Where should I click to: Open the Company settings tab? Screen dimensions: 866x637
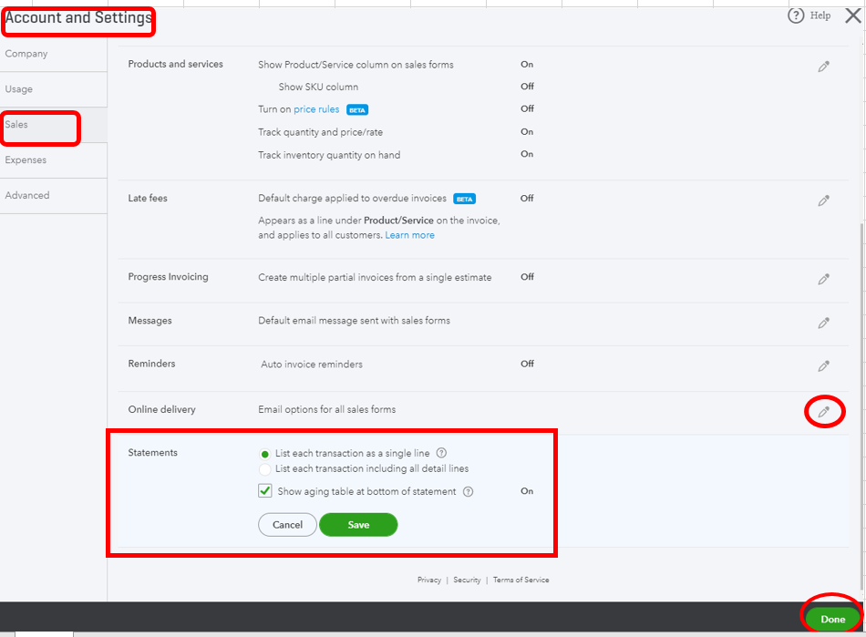coord(54,54)
